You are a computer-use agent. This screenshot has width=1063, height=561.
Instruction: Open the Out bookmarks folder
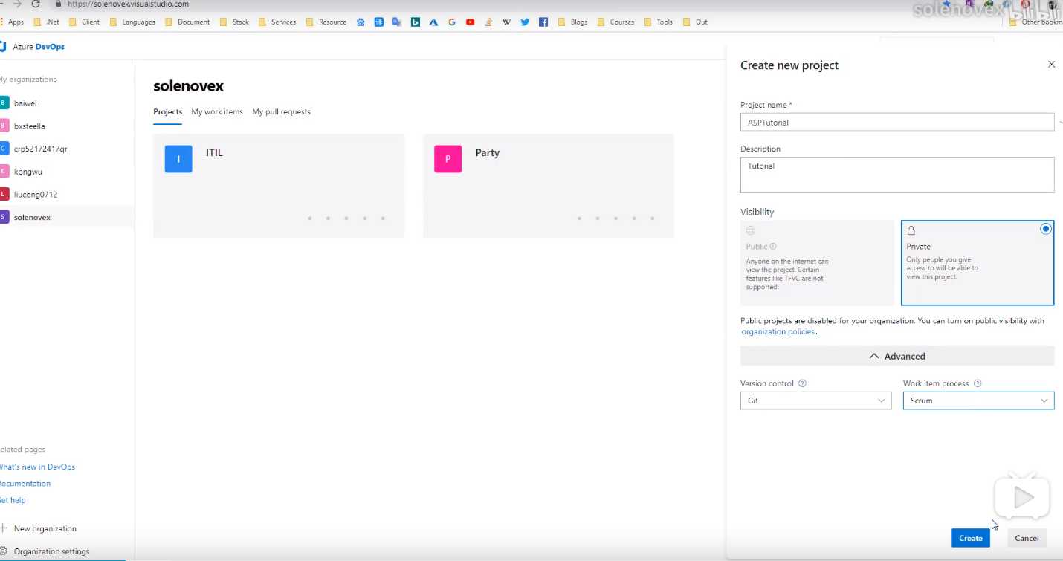(x=695, y=22)
